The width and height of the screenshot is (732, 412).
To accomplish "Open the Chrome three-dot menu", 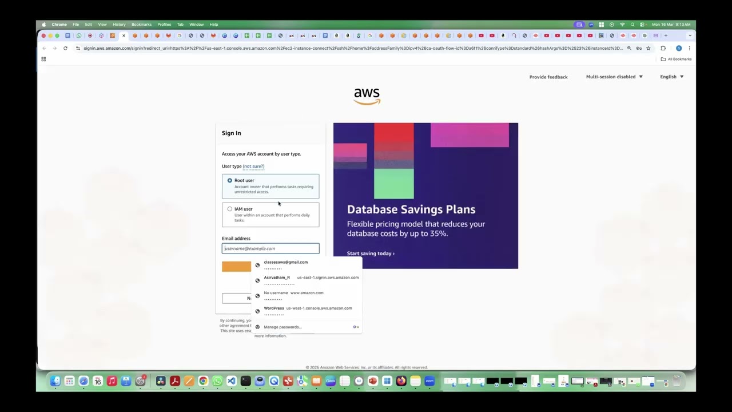I will tap(689, 48).
